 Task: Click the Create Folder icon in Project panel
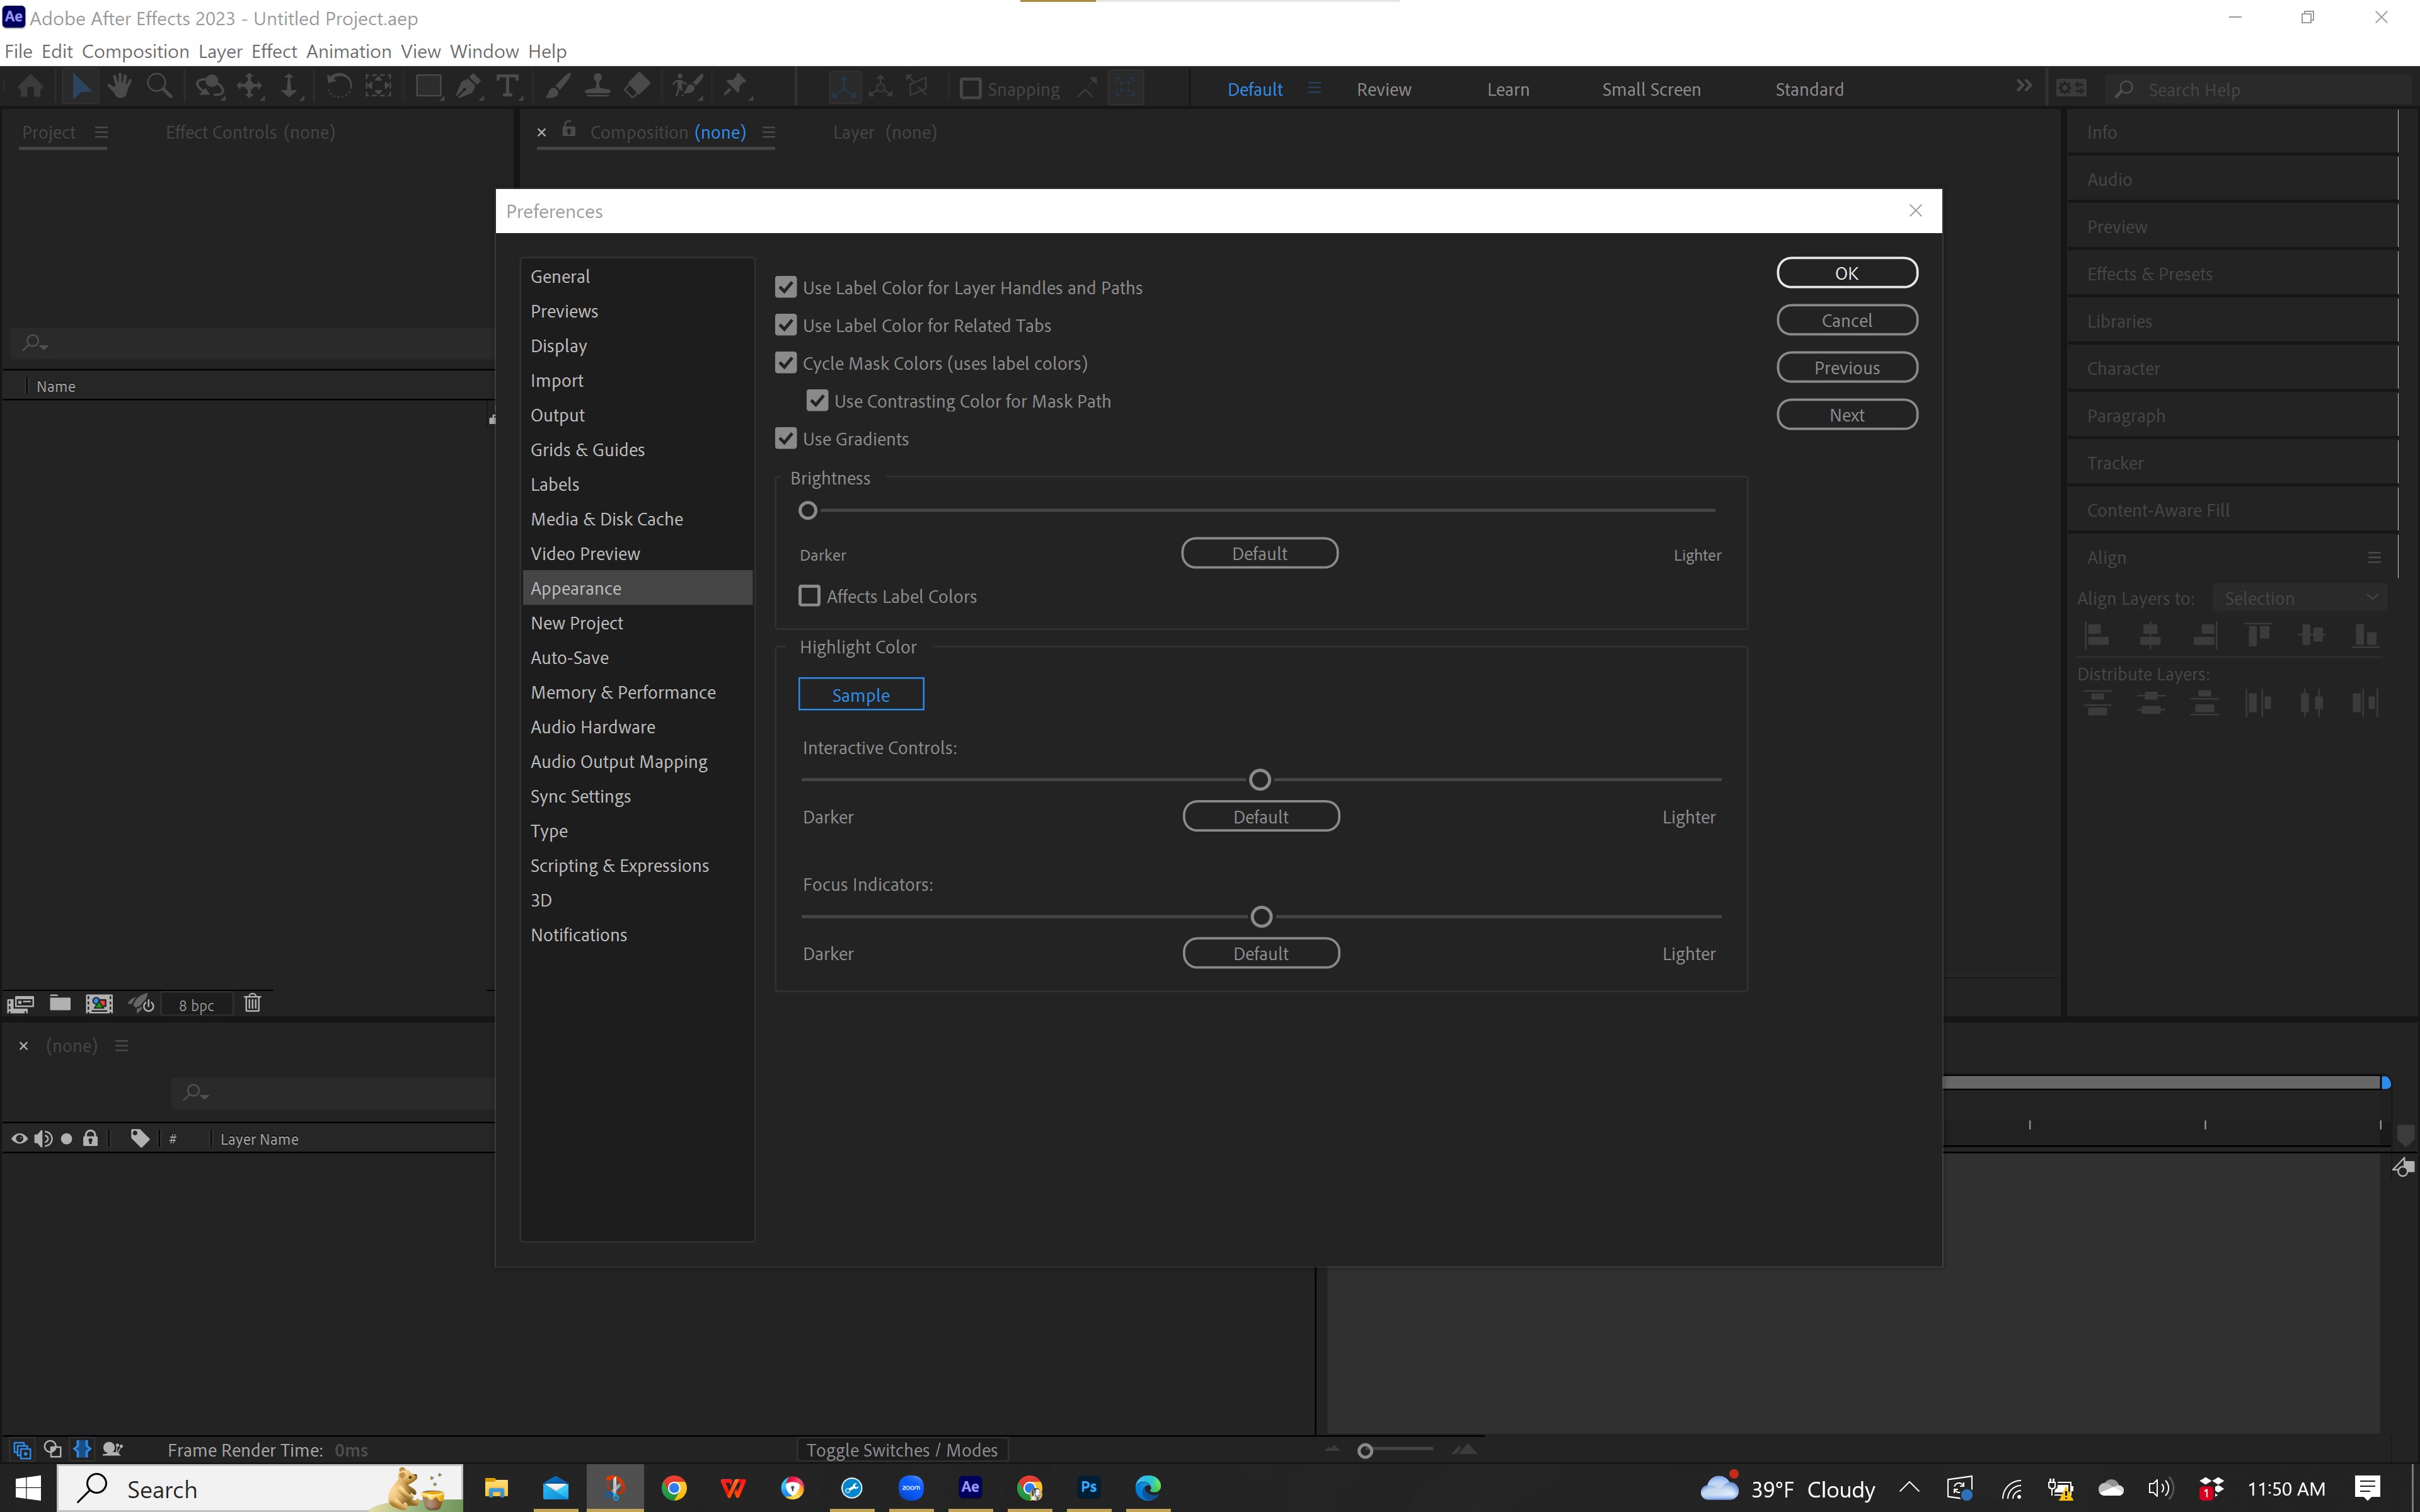click(59, 1003)
